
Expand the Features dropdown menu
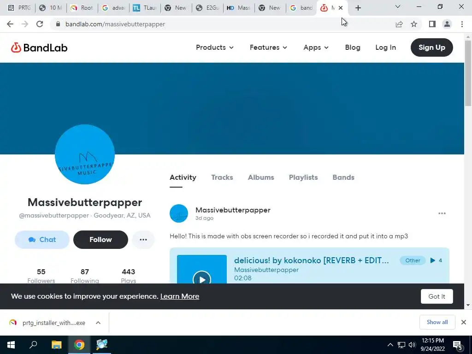(268, 47)
